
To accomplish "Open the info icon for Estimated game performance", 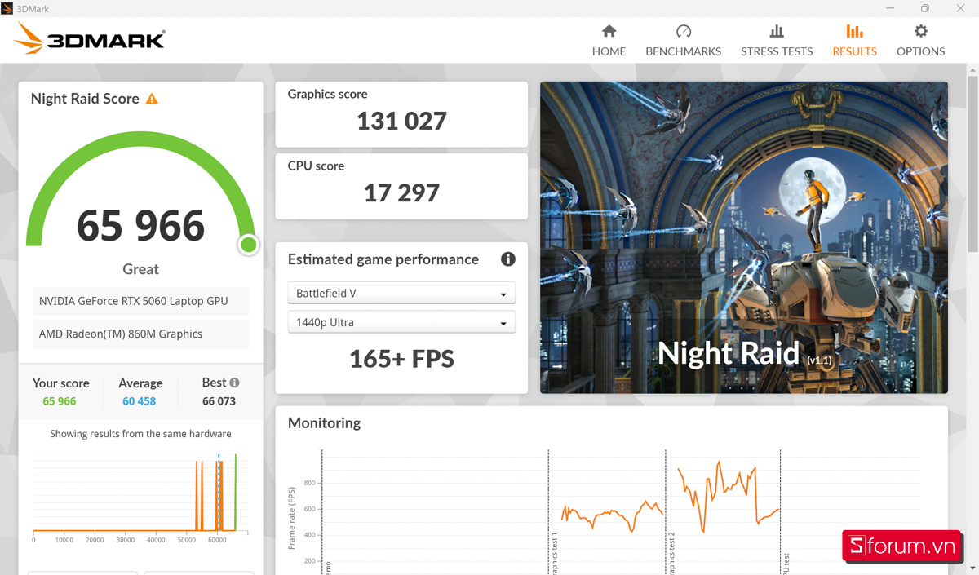I will point(508,259).
